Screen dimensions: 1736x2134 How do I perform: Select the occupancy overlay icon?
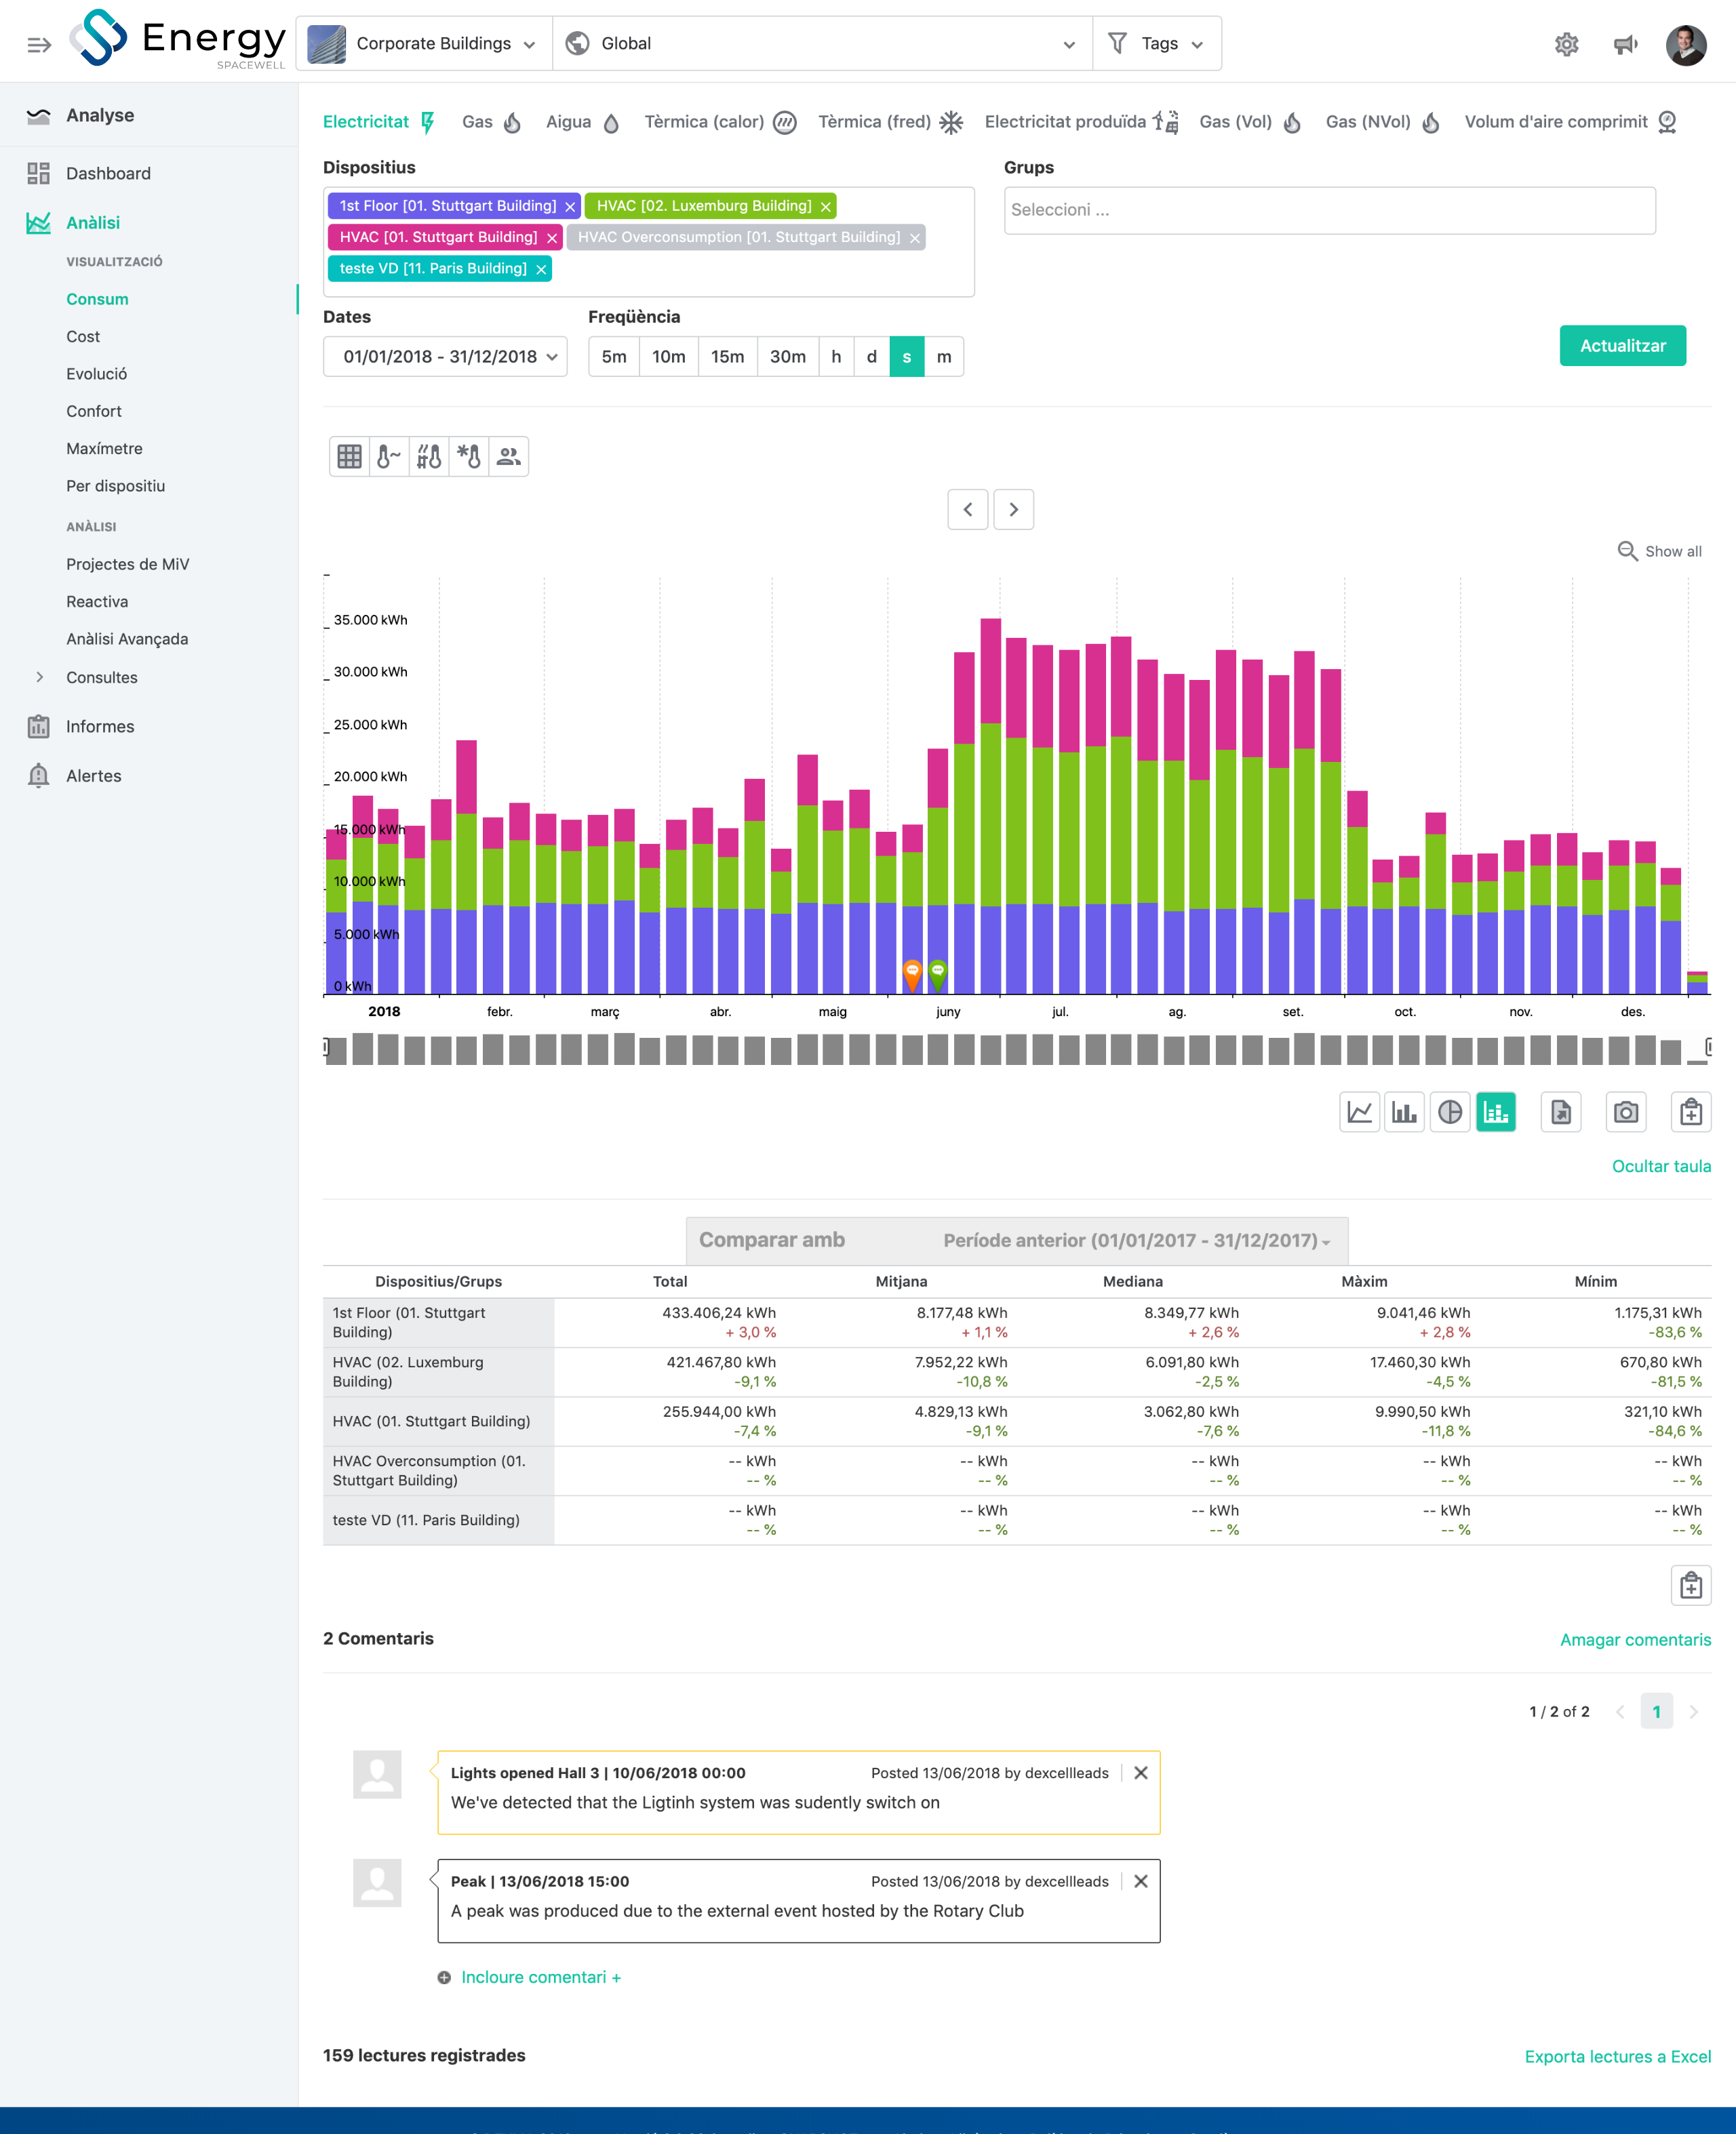coord(508,456)
